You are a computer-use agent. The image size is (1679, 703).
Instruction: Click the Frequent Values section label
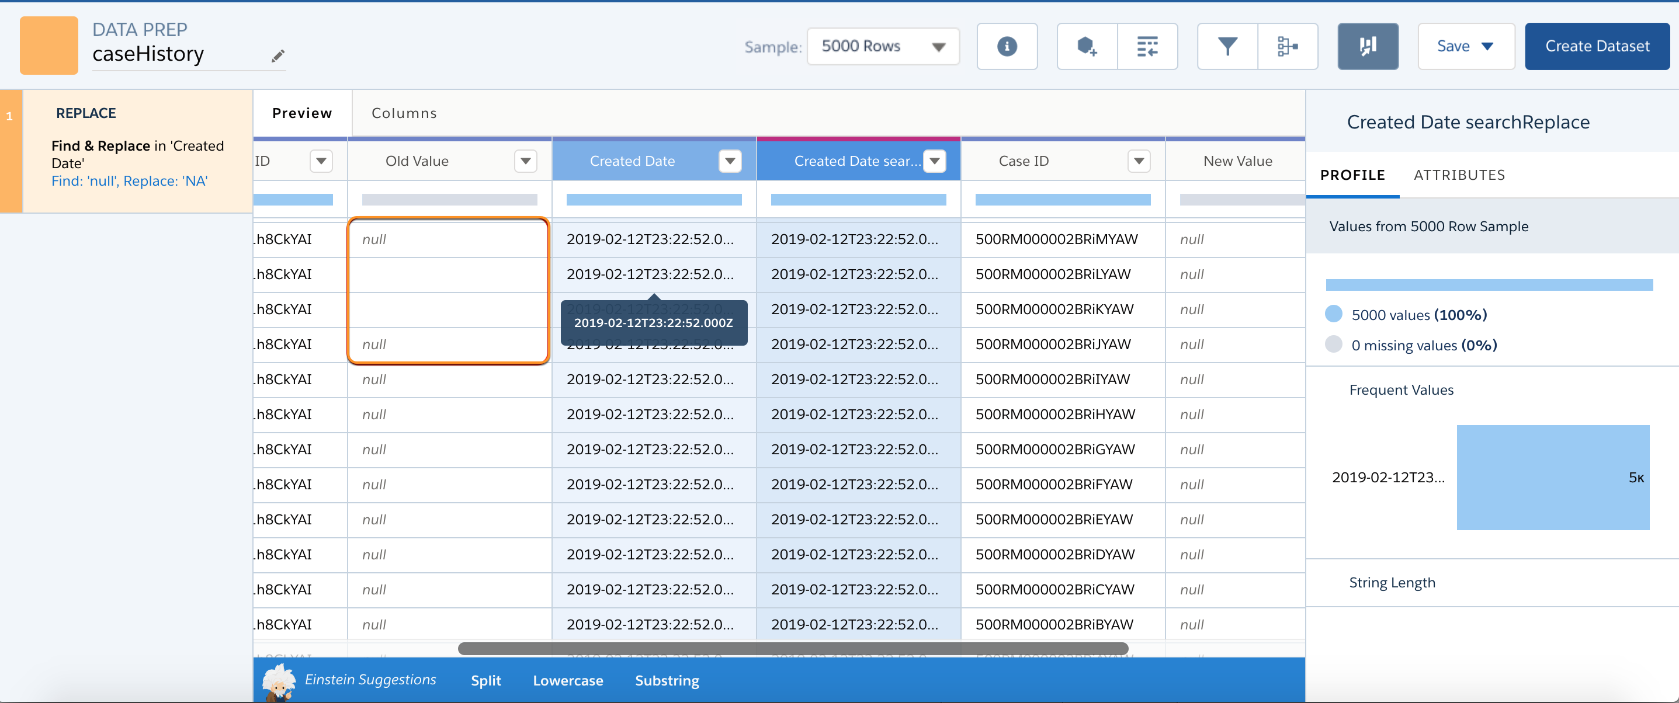pyautogui.click(x=1401, y=390)
